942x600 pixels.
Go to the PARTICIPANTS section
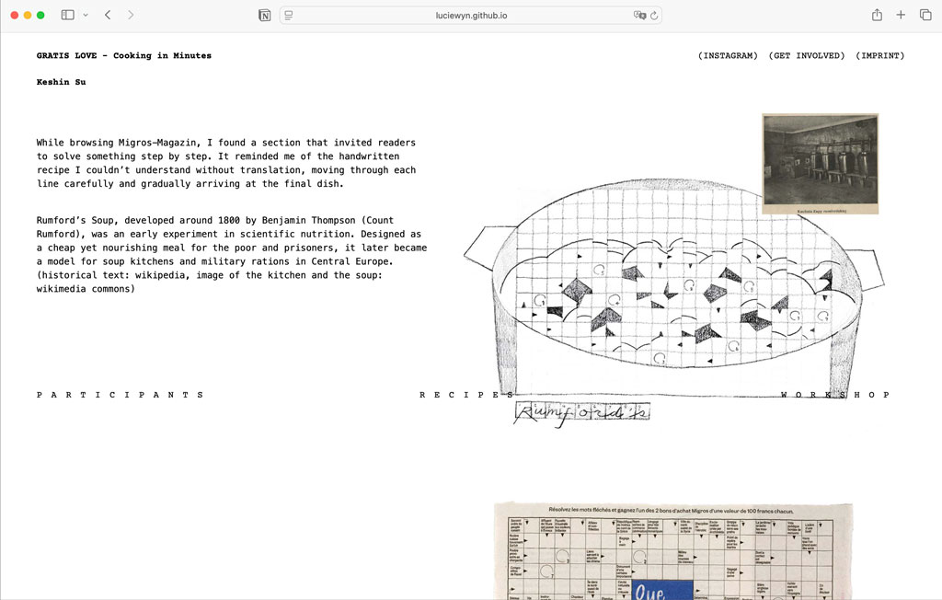coord(121,395)
